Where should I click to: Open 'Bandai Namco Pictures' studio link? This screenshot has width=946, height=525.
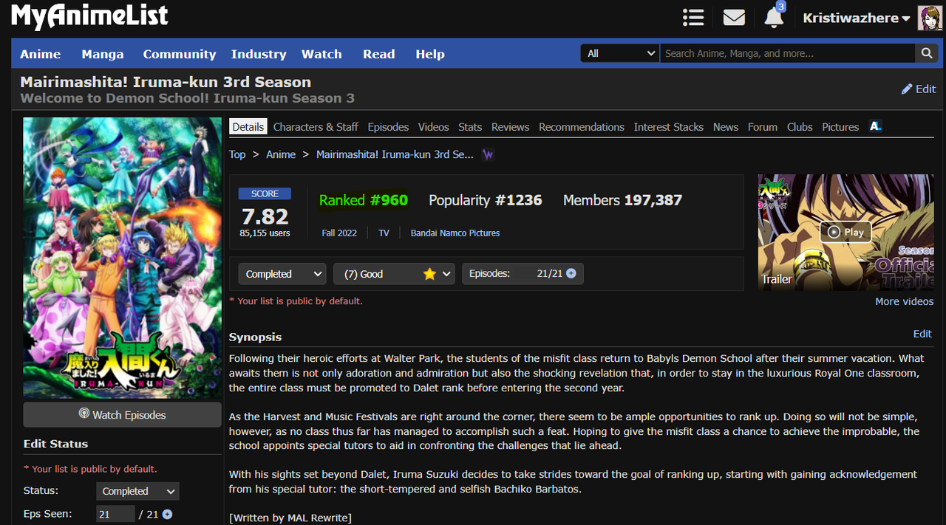(x=455, y=233)
